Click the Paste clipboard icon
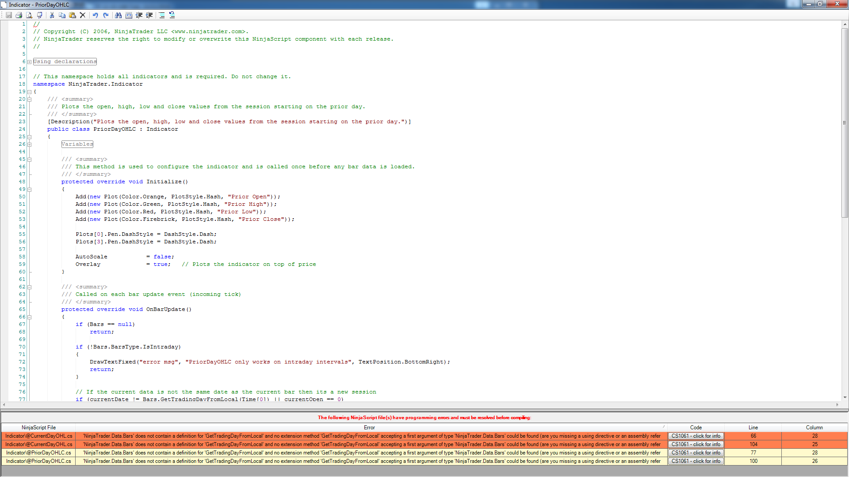The image size is (849, 477). point(73,15)
